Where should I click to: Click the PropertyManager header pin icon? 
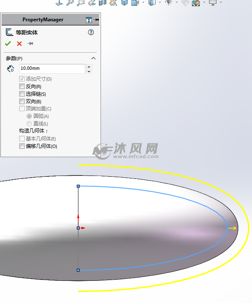(x=96, y=20)
